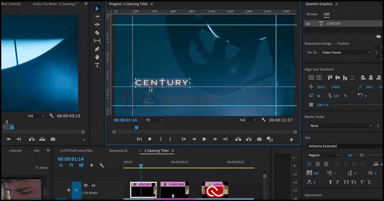This screenshot has height=201, width=384.
Task: Open the font style dropdown showing Regular
Action: coord(323,155)
